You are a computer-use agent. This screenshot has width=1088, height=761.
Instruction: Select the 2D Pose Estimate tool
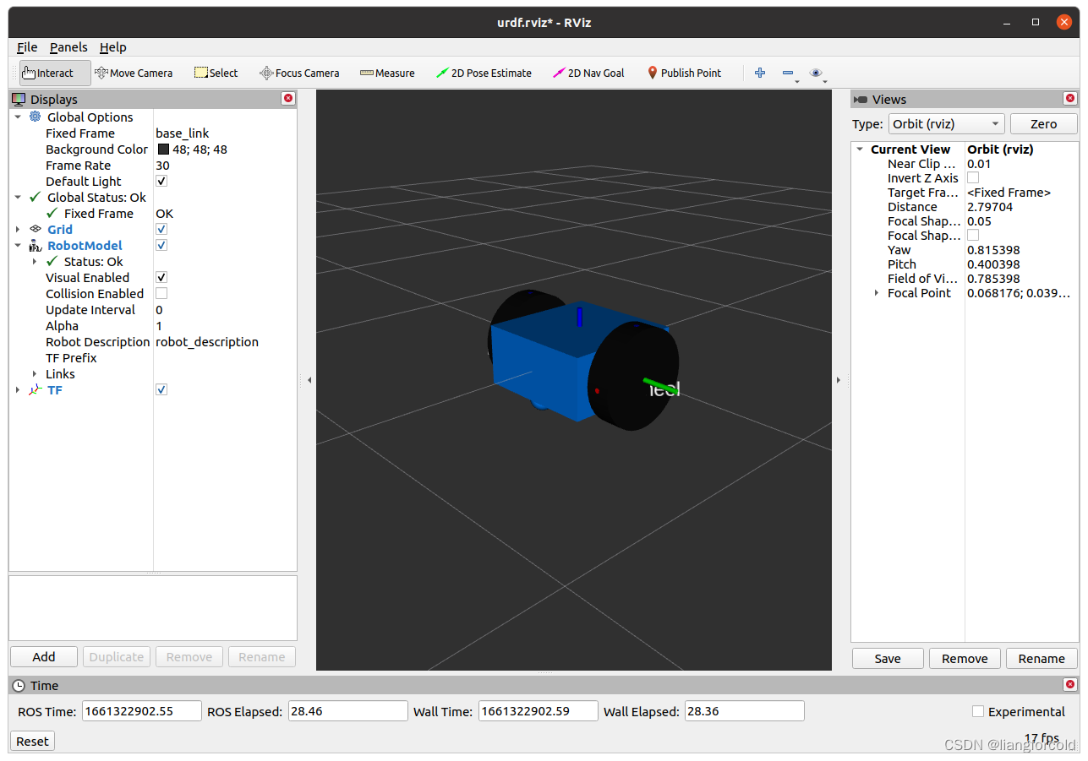click(484, 73)
